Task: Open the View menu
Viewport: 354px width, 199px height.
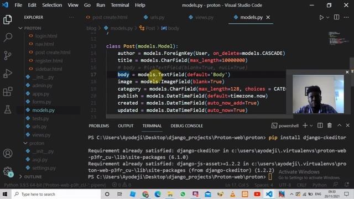Action: coord(73,5)
